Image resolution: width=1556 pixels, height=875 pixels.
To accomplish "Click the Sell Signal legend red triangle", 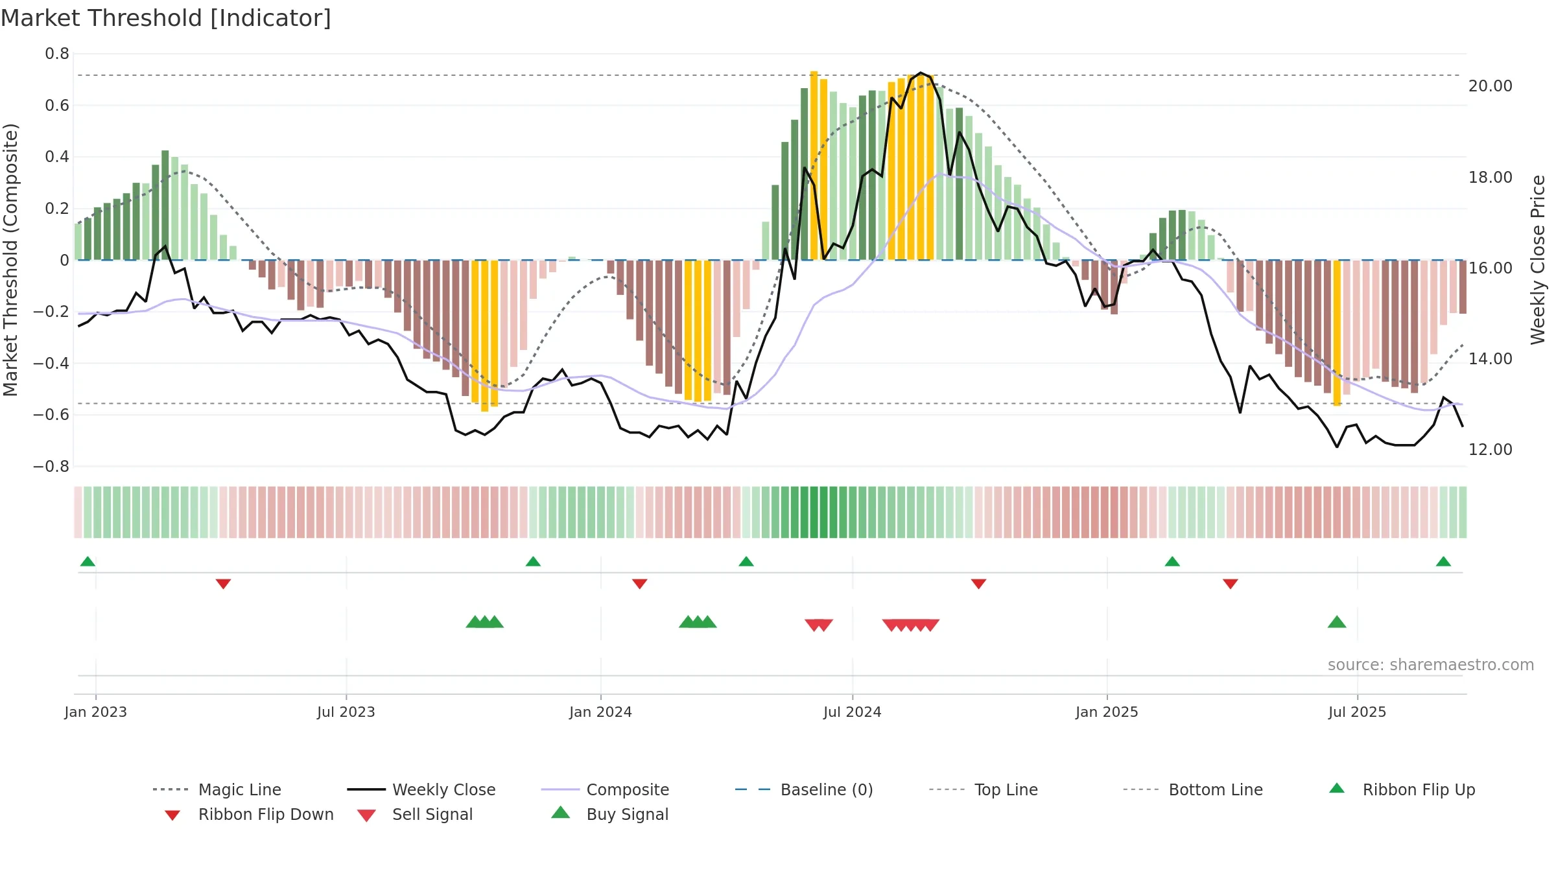I will click(x=366, y=816).
